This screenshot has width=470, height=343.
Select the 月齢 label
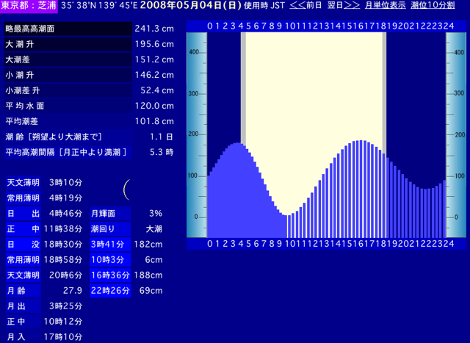coord(23,291)
